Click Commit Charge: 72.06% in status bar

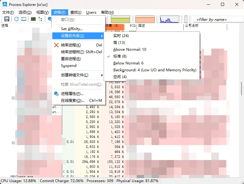[x=62, y=181]
